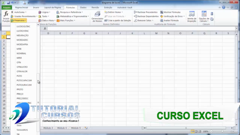Collapse the Financeira dropdown button

click(x=19, y=20)
